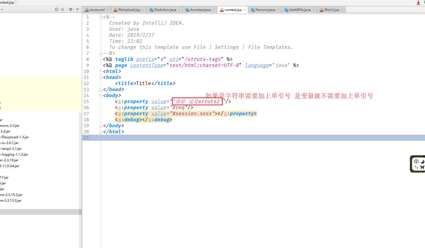
Task: Click the red download arrow icon
Action: [418, 2]
